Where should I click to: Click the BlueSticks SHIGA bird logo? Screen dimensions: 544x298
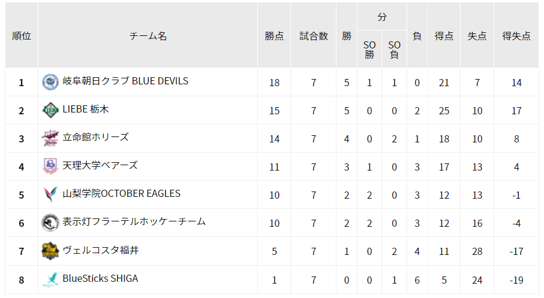coord(50,279)
